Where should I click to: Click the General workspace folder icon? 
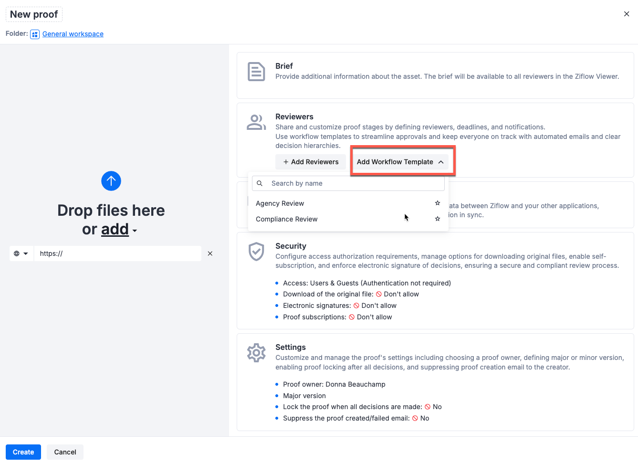point(34,34)
